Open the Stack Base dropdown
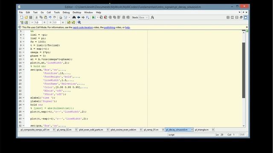This screenshot has height=153, width=273. coord(143,17)
